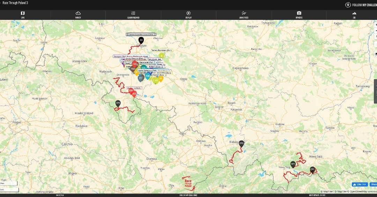Switch to the 3D view tab
This screenshot has width=377, height=197.
point(354,15)
